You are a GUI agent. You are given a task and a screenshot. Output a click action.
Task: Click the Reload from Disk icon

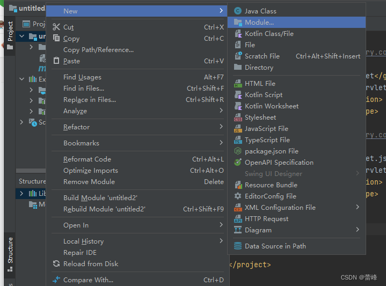point(56,264)
